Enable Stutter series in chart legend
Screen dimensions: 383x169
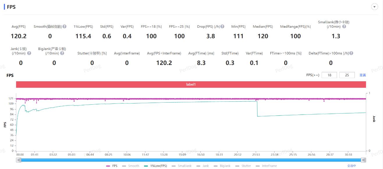point(243,166)
